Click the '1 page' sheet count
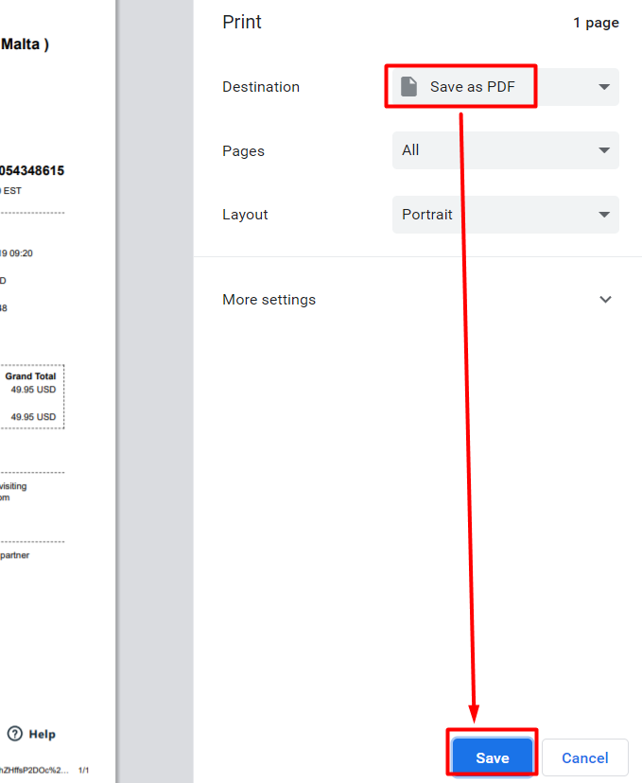642x783 pixels. (596, 23)
